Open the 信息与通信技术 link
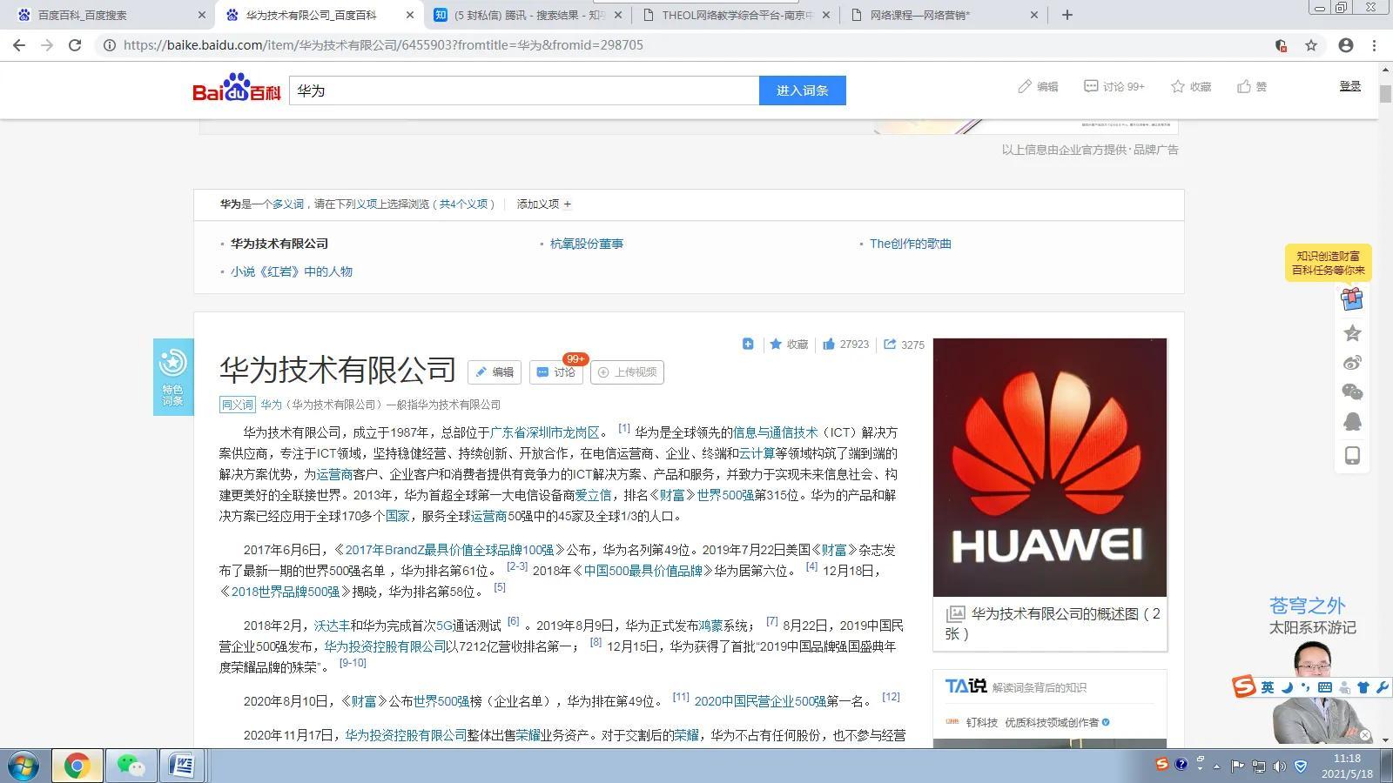The image size is (1393, 783). click(x=775, y=432)
